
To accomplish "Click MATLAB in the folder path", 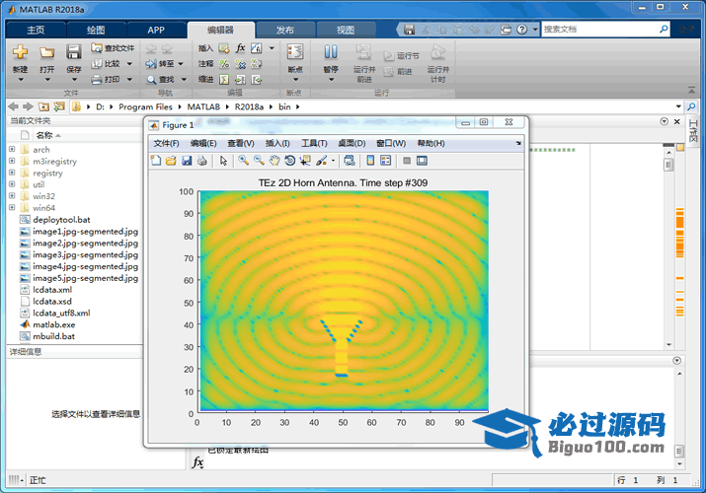I will pos(203,106).
